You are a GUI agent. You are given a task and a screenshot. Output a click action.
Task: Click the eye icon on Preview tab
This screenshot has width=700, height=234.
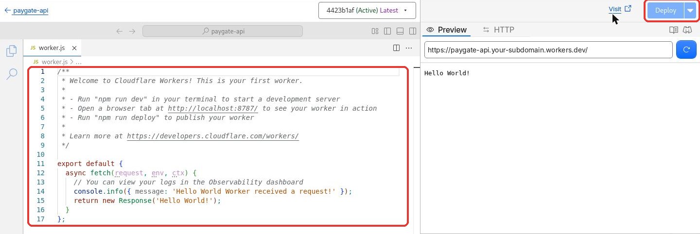click(x=430, y=30)
